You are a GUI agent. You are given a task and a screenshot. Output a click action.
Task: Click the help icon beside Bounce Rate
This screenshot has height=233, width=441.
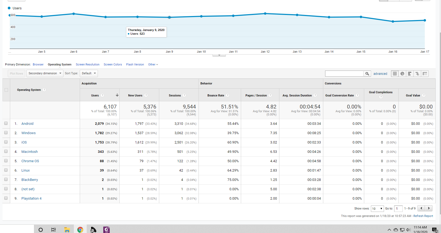tap(227, 95)
